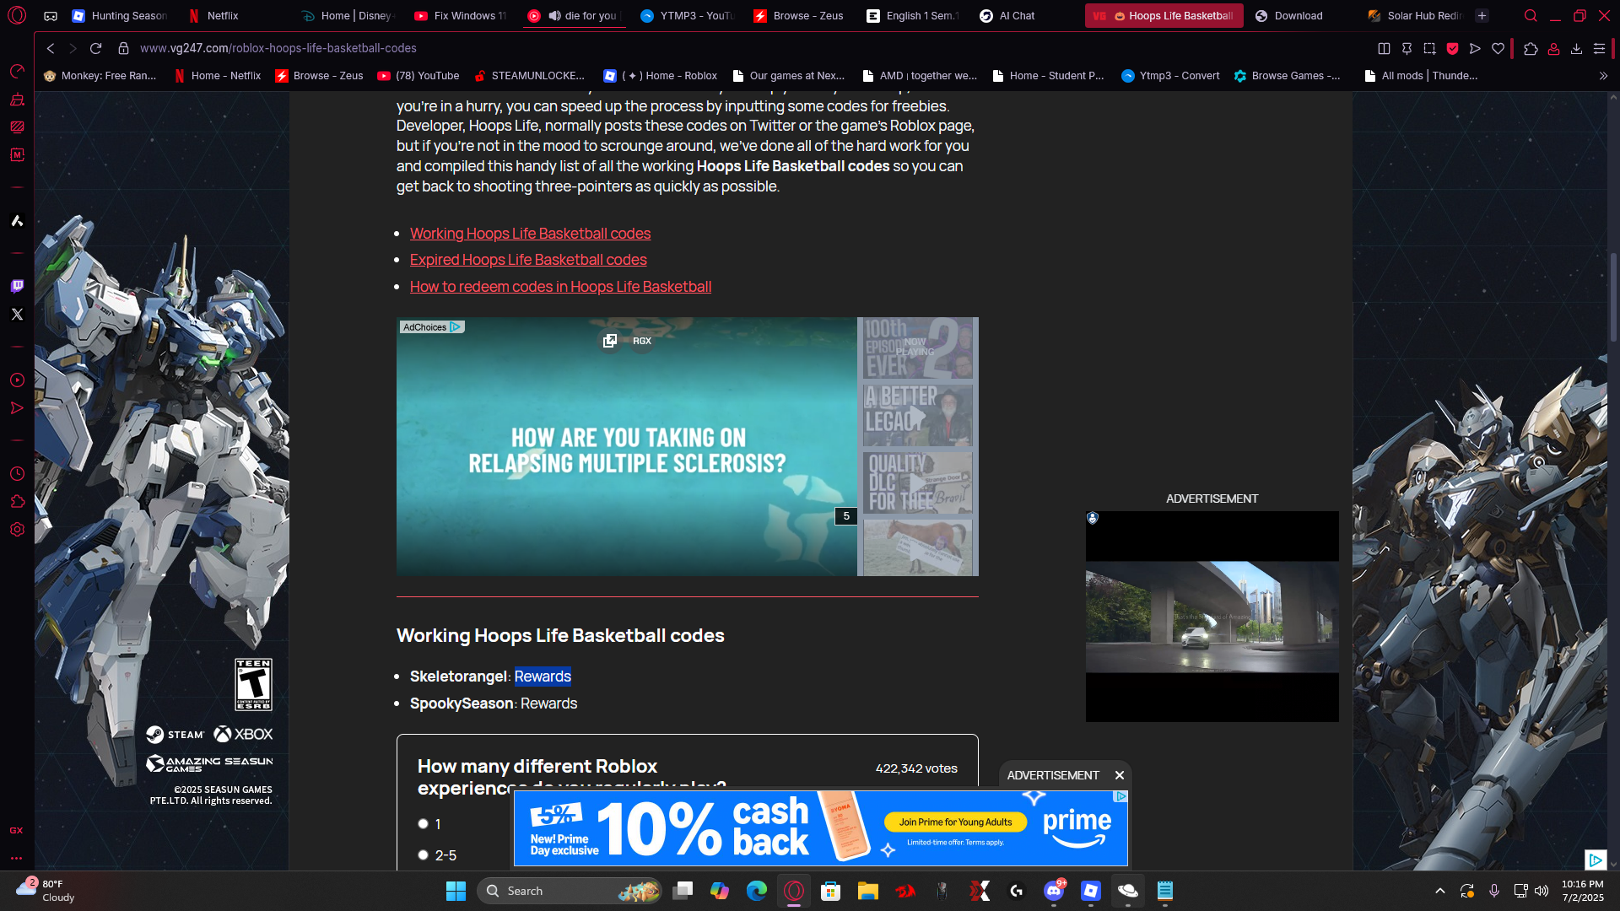Close the bottom advertisement banner
Image resolution: width=1620 pixels, height=911 pixels.
1120,775
